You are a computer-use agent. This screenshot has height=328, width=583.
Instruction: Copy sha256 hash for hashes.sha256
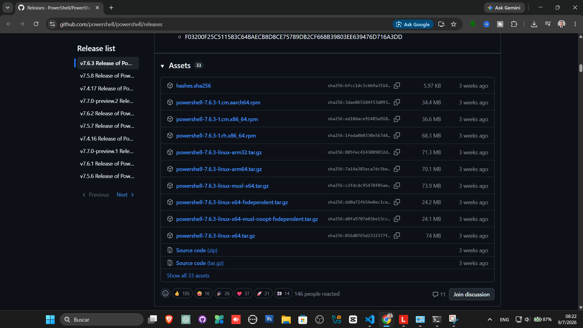pos(397,85)
